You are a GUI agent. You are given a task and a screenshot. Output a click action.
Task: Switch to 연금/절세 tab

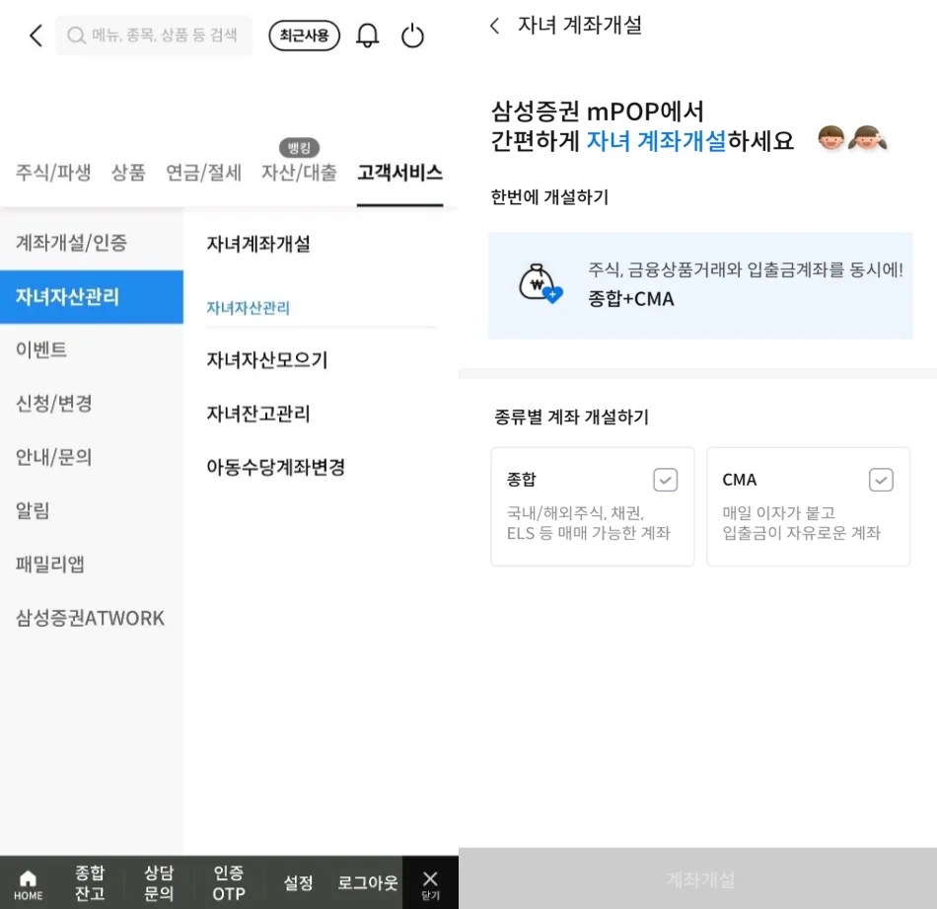pos(204,173)
